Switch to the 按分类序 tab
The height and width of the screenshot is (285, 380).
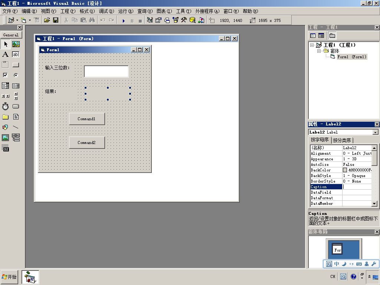(x=342, y=140)
